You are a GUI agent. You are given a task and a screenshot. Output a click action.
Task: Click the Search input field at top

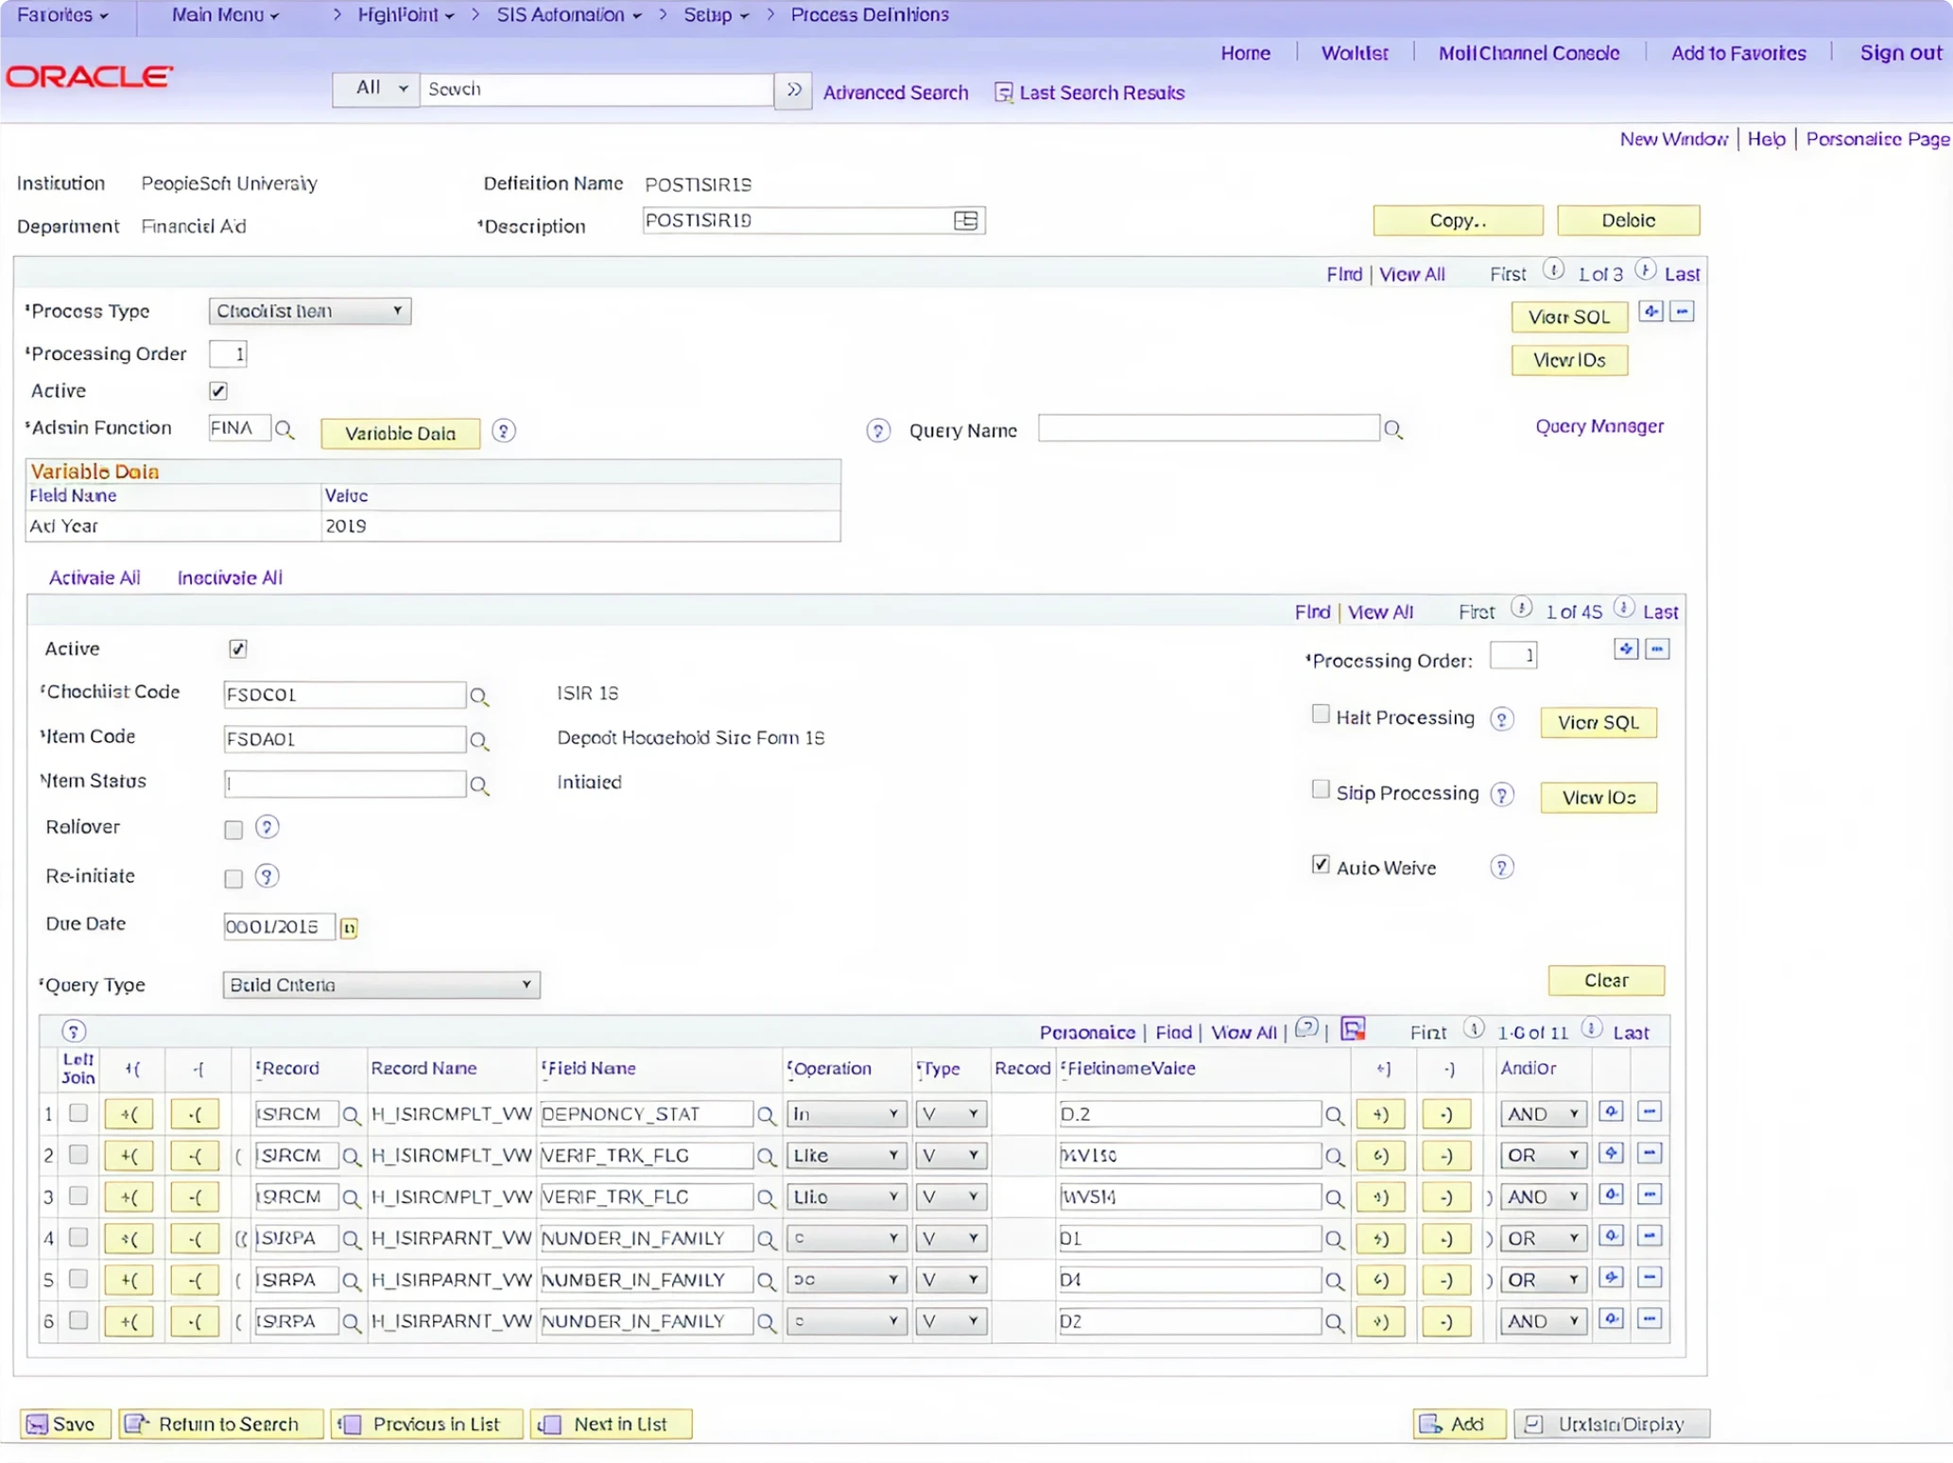pyautogui.click(x=596, y=89)
